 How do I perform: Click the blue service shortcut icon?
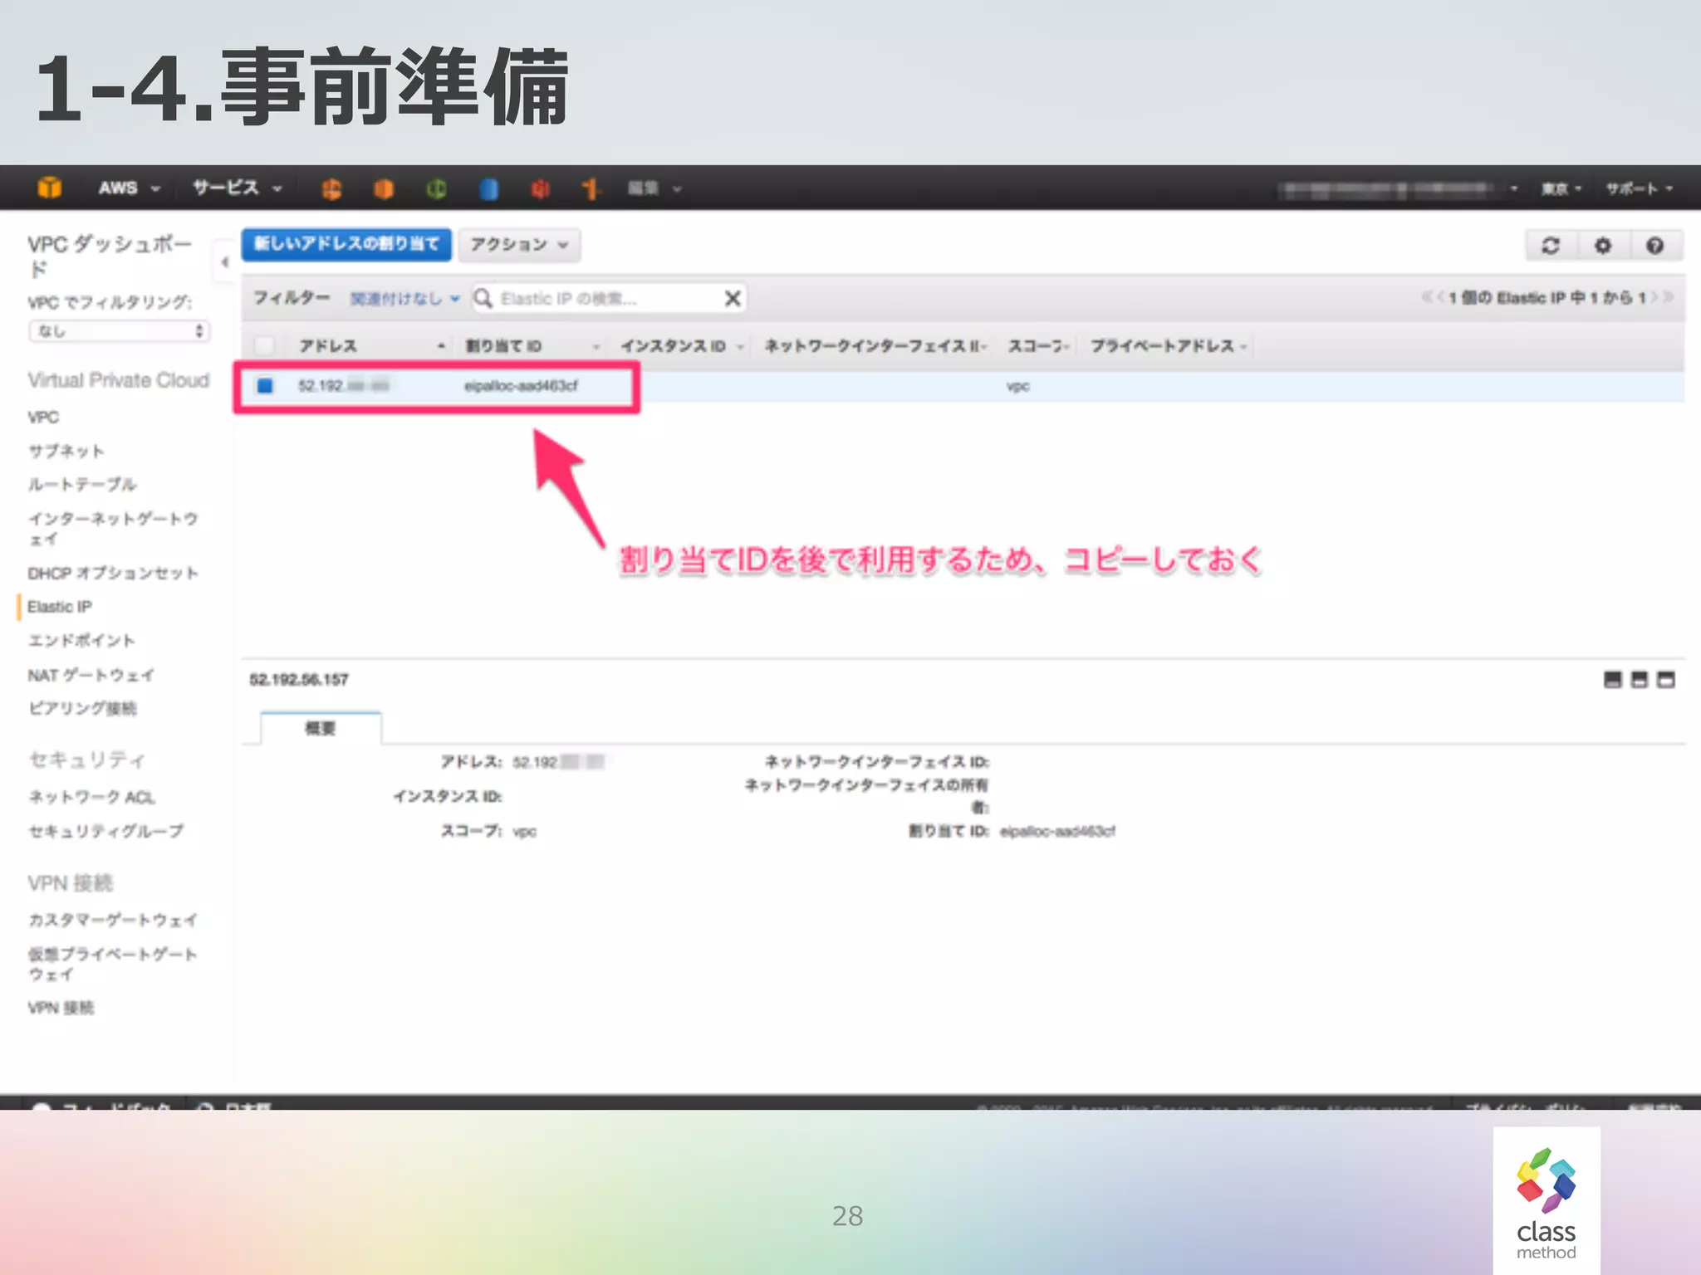488,189
